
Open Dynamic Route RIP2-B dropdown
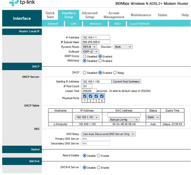pos(89,47)
